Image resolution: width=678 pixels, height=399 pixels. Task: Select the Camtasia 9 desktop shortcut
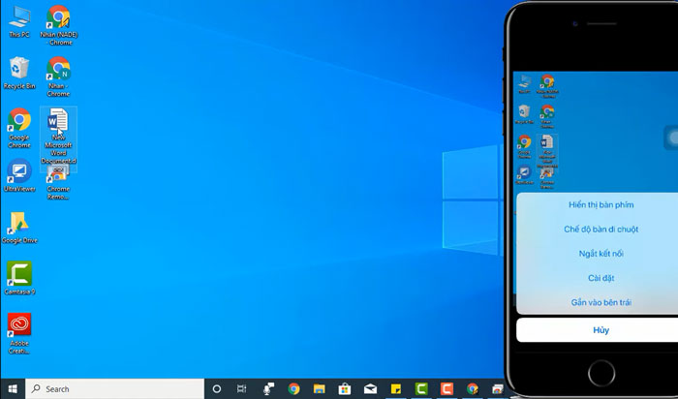click(x=19, y=278)
